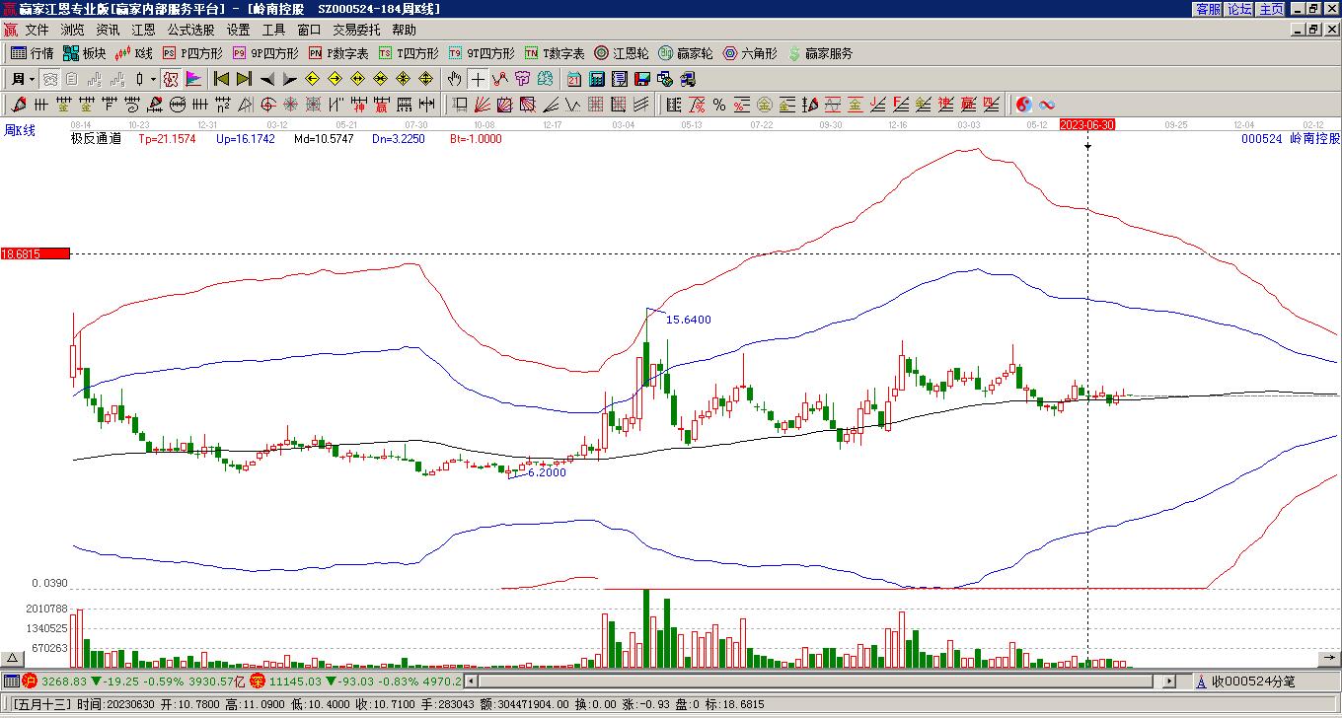Screen dimensions: 1342x718
Task: Click the Up=16.1742 indicator value
Action: click(x=246, y=139)
